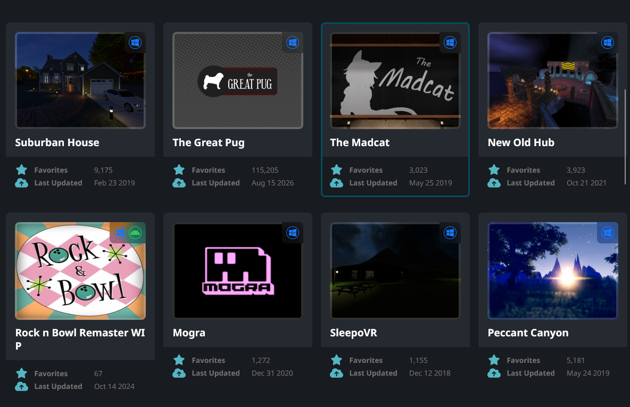Click the vertical scrollbar on the right edge

[x=625, y=137]
